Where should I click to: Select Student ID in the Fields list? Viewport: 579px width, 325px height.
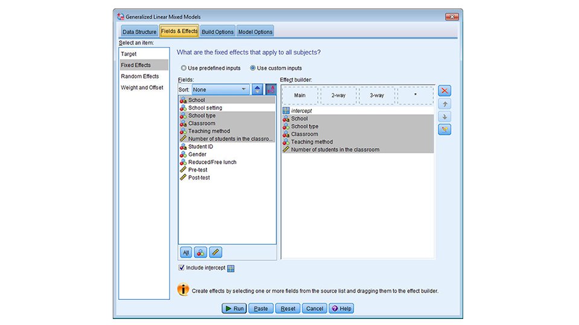[227, 147]
